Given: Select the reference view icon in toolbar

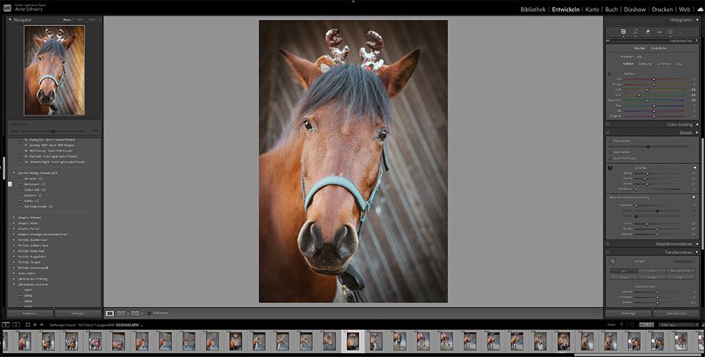Looking at the screenshot, I should click(x=121, y=313).
